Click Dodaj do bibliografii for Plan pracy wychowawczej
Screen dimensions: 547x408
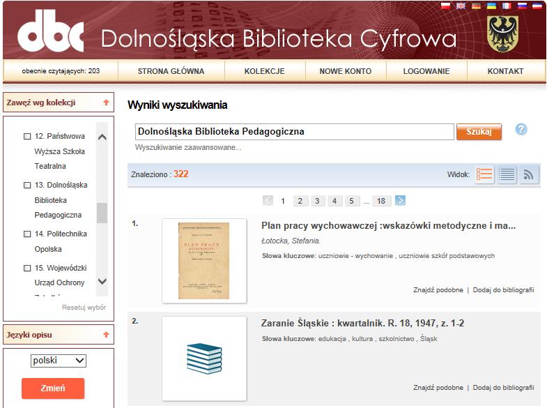pos(503,289)
